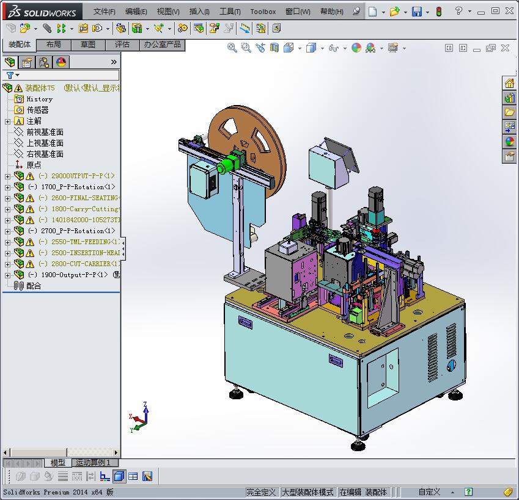Screen dimensions: 519x500
Task: Toggle the 2D axis icon in bottom toolbar
Action: coord(105,476)
